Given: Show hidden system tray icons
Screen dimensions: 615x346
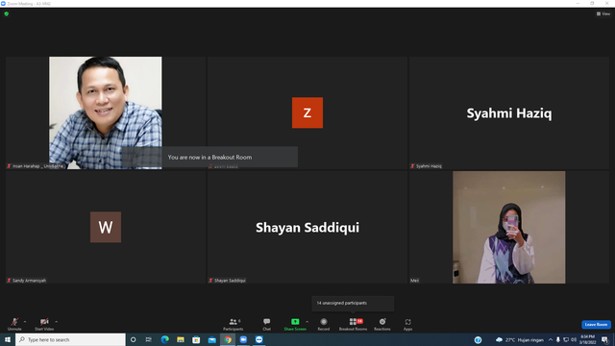Looking at the screenshot, I should [551, 340].
